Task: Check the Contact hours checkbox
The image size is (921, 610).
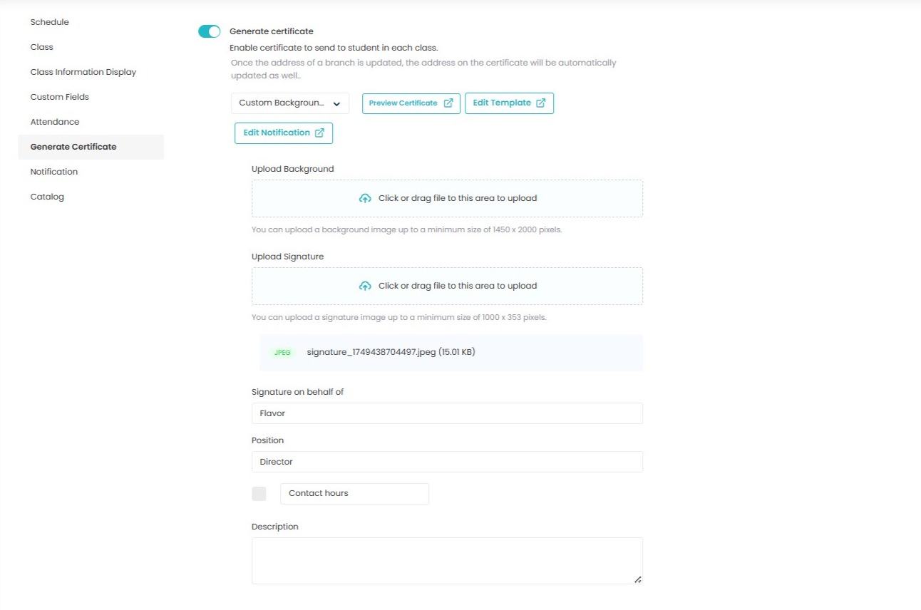Action: click(x=259, y=494)
